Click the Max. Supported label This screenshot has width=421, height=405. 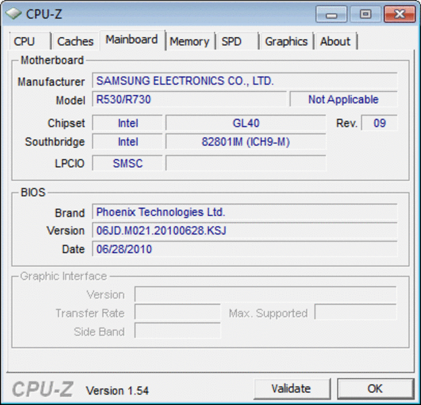268,313
